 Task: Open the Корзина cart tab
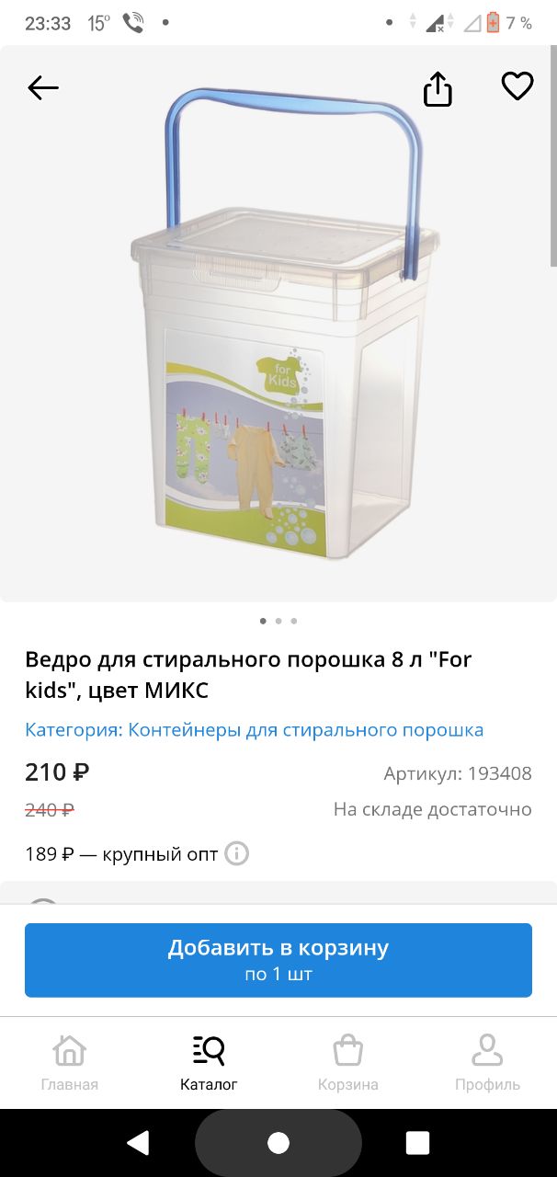(x=348, y=1063)
